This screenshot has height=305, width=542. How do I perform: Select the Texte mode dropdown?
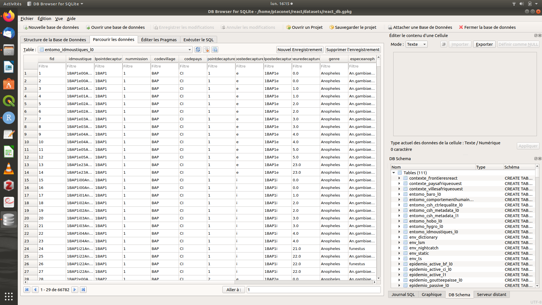pyautogui.click(x=416, y=44)
